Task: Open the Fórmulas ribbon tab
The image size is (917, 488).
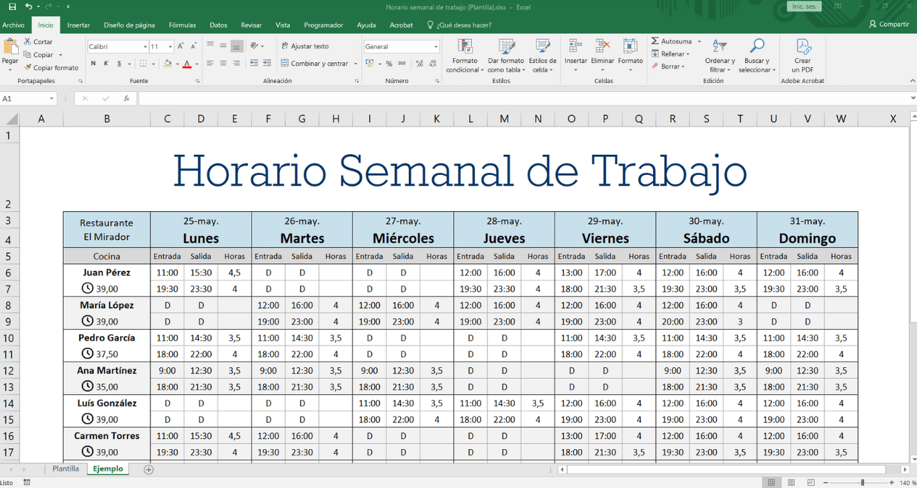Action: coord(182,25)
